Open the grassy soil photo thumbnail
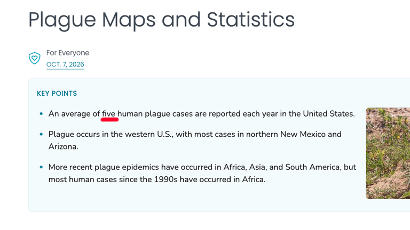The width and height of the screenshot is (410, 230). (x=388, y=153)
